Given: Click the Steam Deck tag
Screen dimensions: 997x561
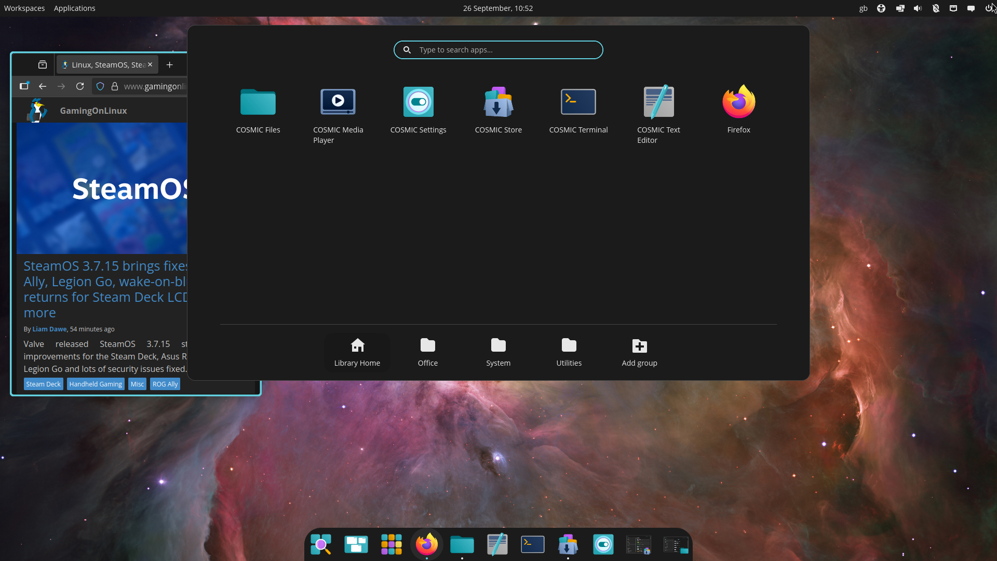Looking at the screenshot, I should [x=44, y=384].
